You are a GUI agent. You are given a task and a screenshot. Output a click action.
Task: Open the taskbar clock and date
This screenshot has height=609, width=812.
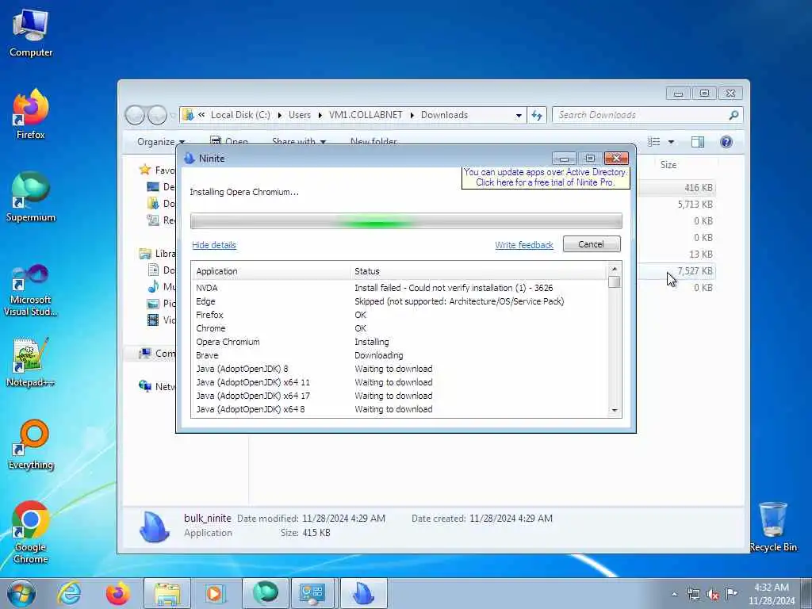772,594
